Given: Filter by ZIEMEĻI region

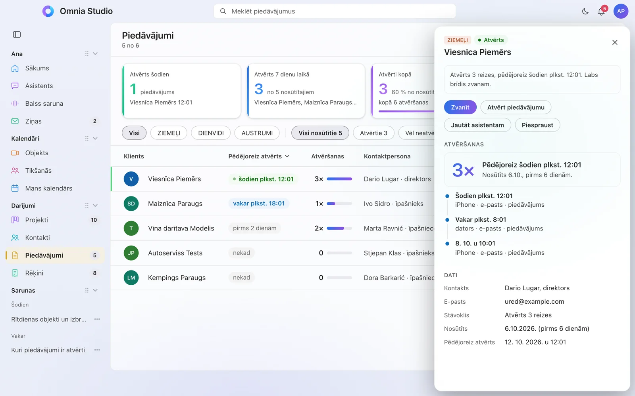Looking at the screenshot, I should 169,133.
